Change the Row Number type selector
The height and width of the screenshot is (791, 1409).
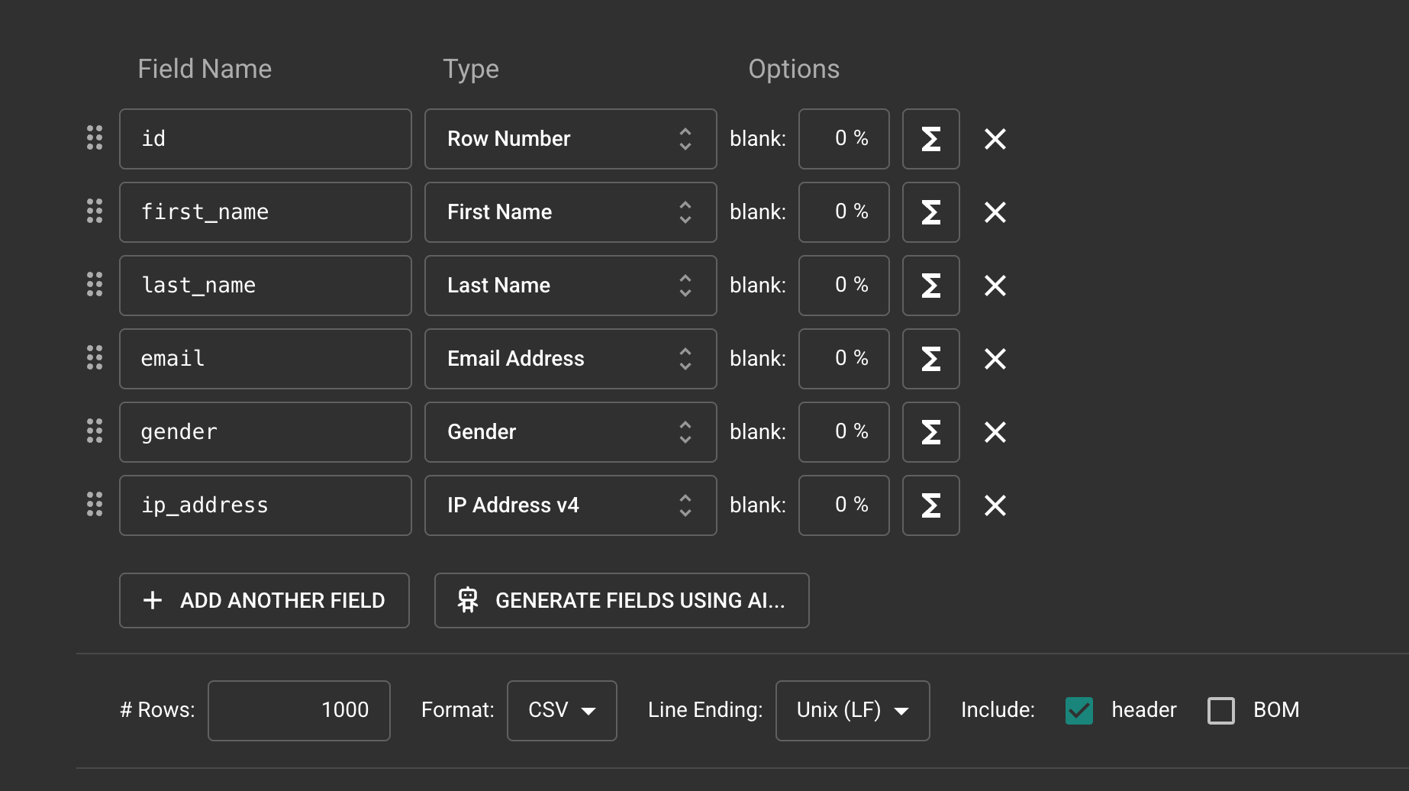pos(570,139)
